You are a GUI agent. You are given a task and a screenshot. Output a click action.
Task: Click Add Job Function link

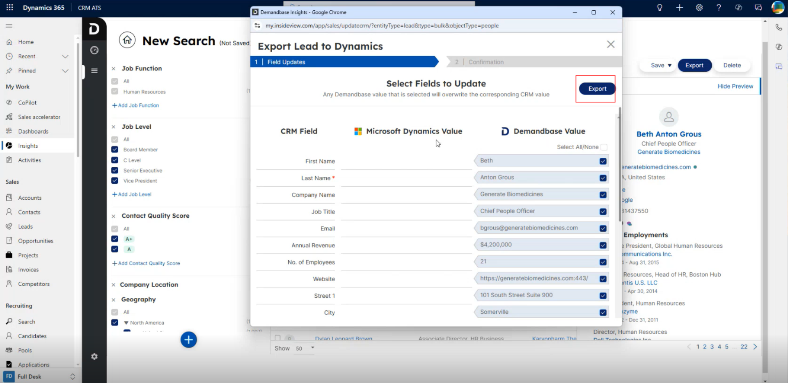coord(136,105)
